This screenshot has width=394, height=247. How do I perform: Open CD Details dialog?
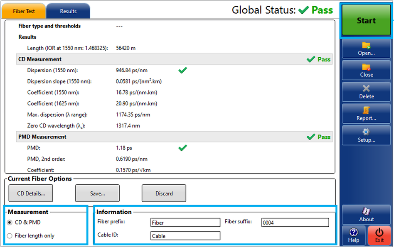tap(31, 193)
